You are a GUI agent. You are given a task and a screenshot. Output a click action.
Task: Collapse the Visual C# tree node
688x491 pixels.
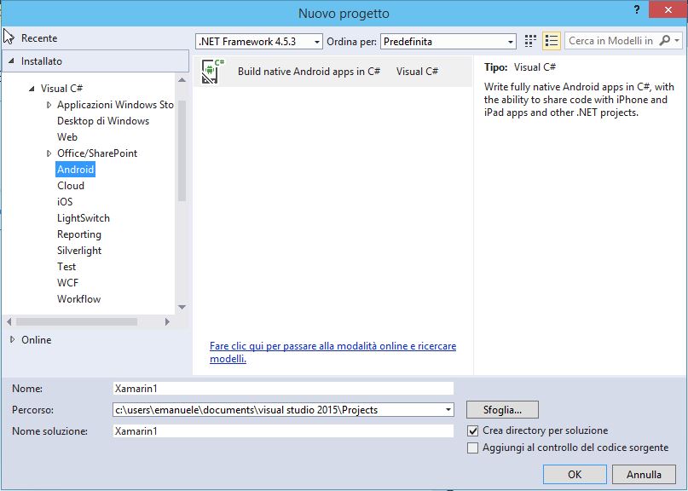coord(32,88)
